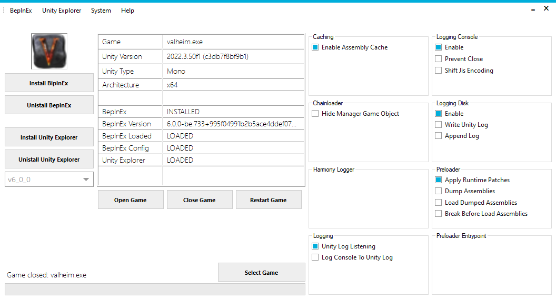Toggle Break Before Load Assemblies checkbox
Image resolution: width=556 pixels, height=299 pixels.
click(439, 214)
